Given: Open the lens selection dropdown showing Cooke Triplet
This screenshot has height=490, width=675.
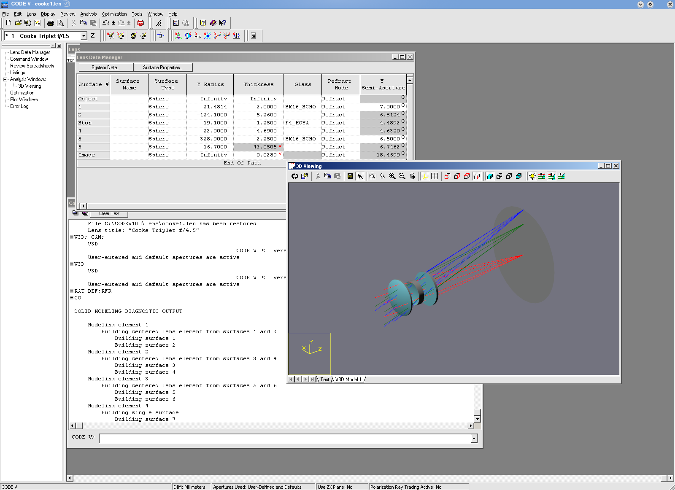Looking at the screenshot, I should [x=84, y=36].
